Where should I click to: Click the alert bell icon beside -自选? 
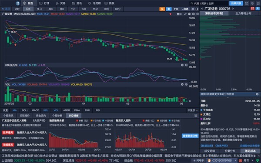coord(193,9)
